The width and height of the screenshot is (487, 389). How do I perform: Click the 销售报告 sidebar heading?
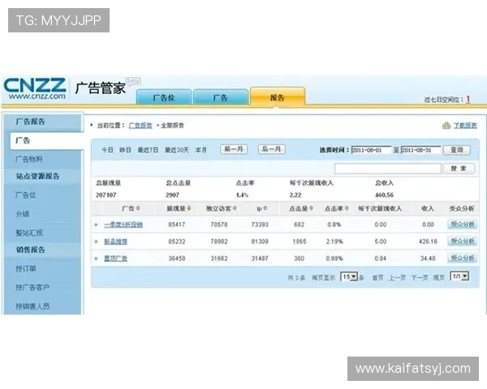31,250
